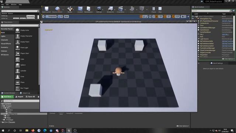Viewport: 236px width, 133px height.
Task: Open the Edit menu
Action: click(x=7, y=4)
